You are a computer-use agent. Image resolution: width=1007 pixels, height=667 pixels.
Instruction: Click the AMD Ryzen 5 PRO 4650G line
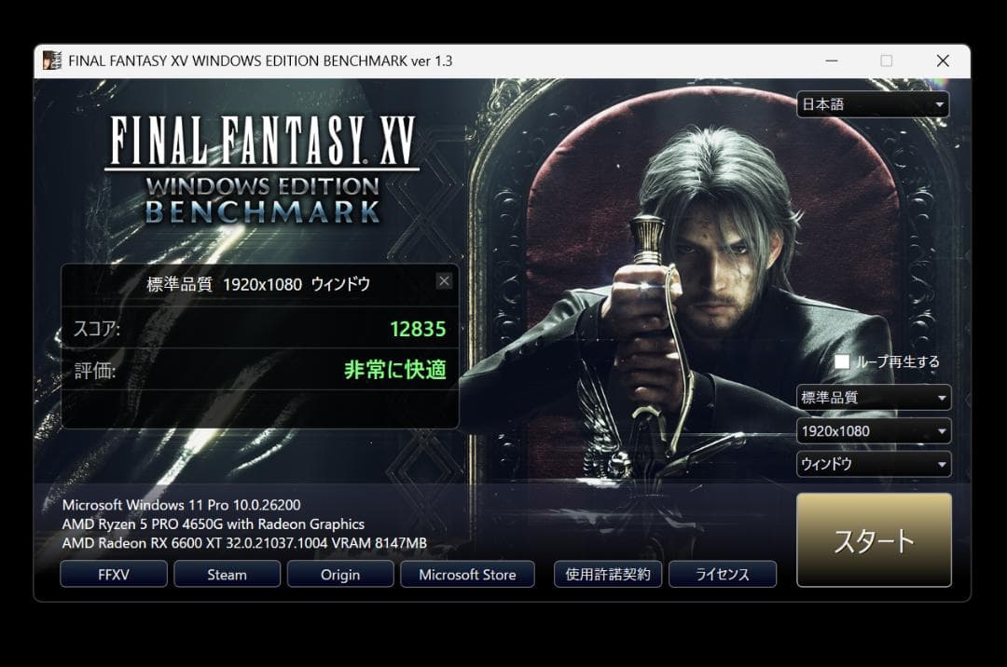(214, 524)
